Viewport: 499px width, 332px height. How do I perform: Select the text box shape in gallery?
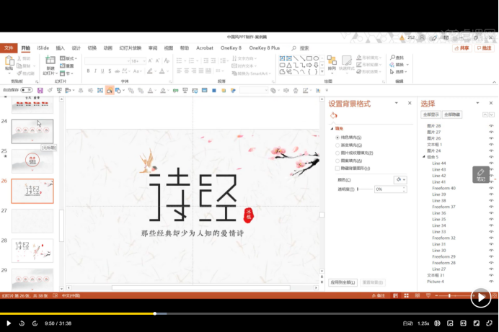(282, 58)
